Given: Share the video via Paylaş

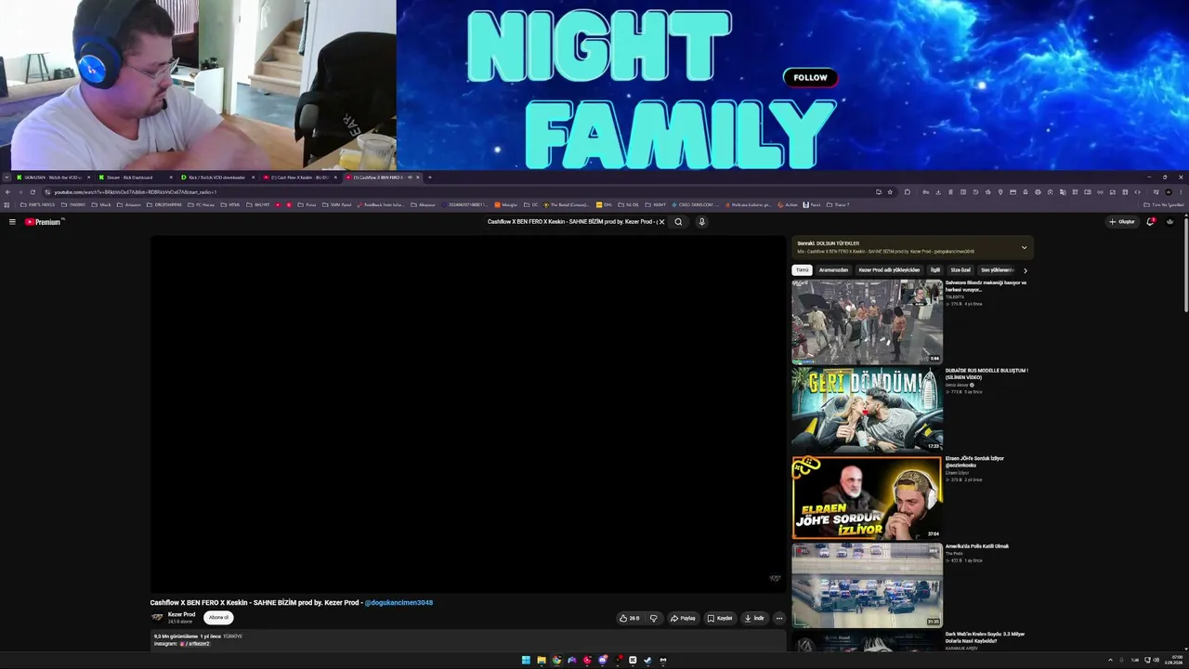Looking at the screenshot, I should coord(683,618).
